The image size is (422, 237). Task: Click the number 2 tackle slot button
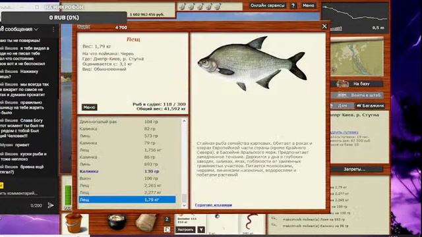pos(167,219)
